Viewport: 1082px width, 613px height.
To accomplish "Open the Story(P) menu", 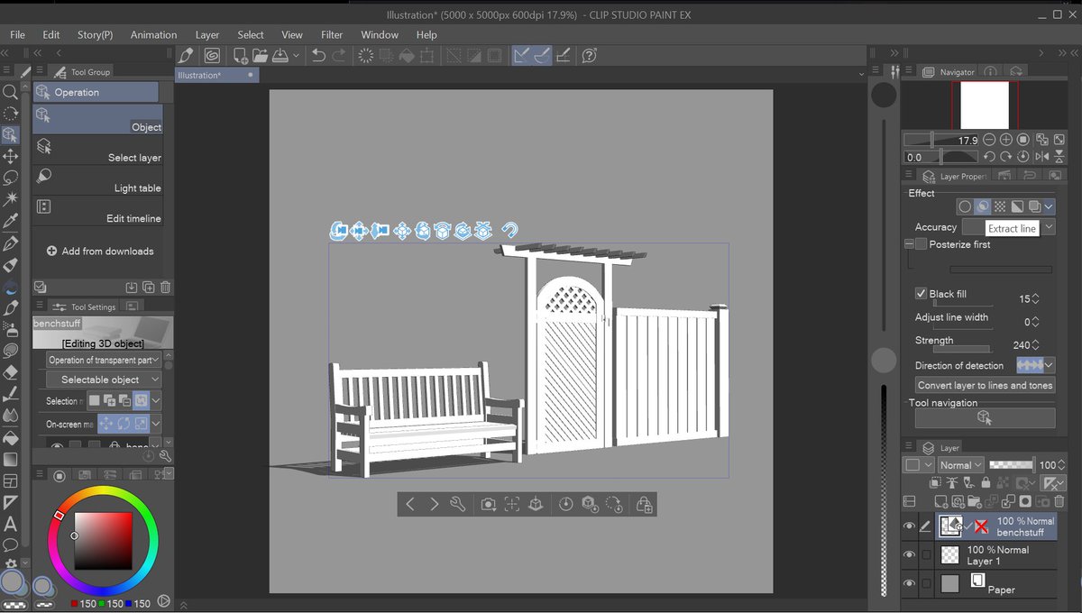I will pos(96,34).
